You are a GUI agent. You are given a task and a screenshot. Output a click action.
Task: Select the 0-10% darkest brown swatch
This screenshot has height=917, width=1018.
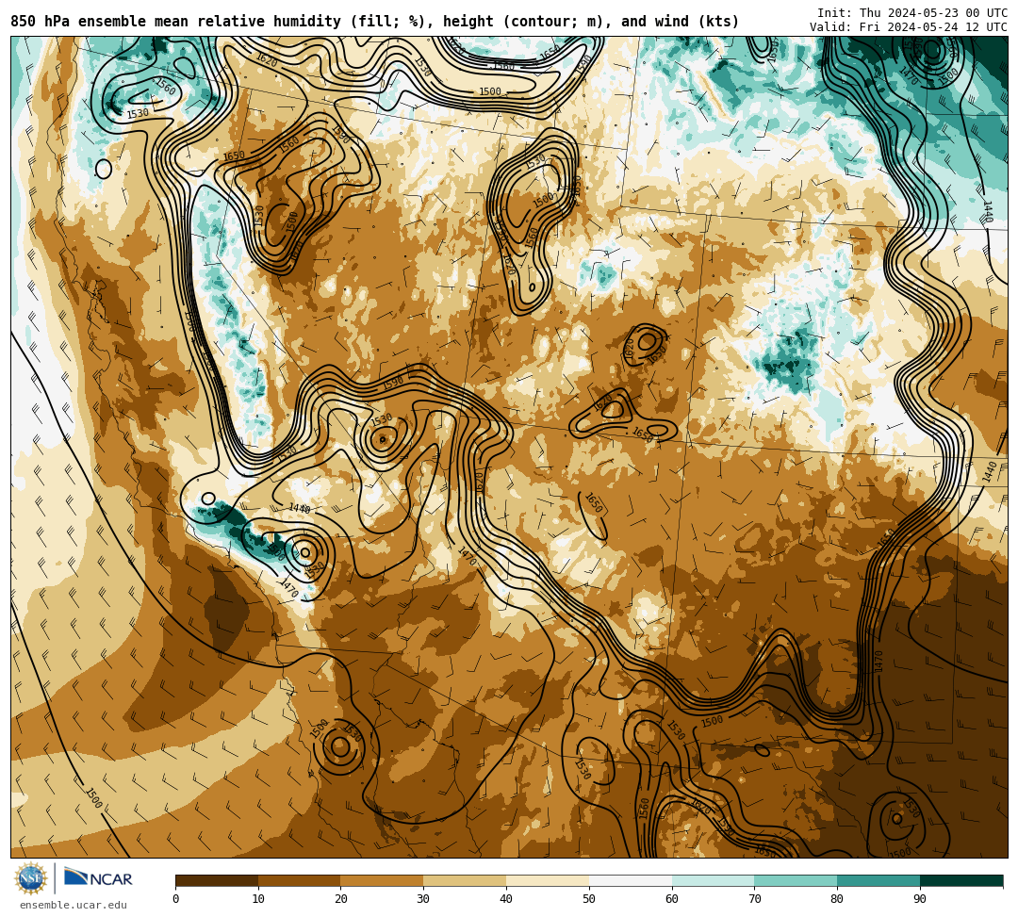pos(217,880)
